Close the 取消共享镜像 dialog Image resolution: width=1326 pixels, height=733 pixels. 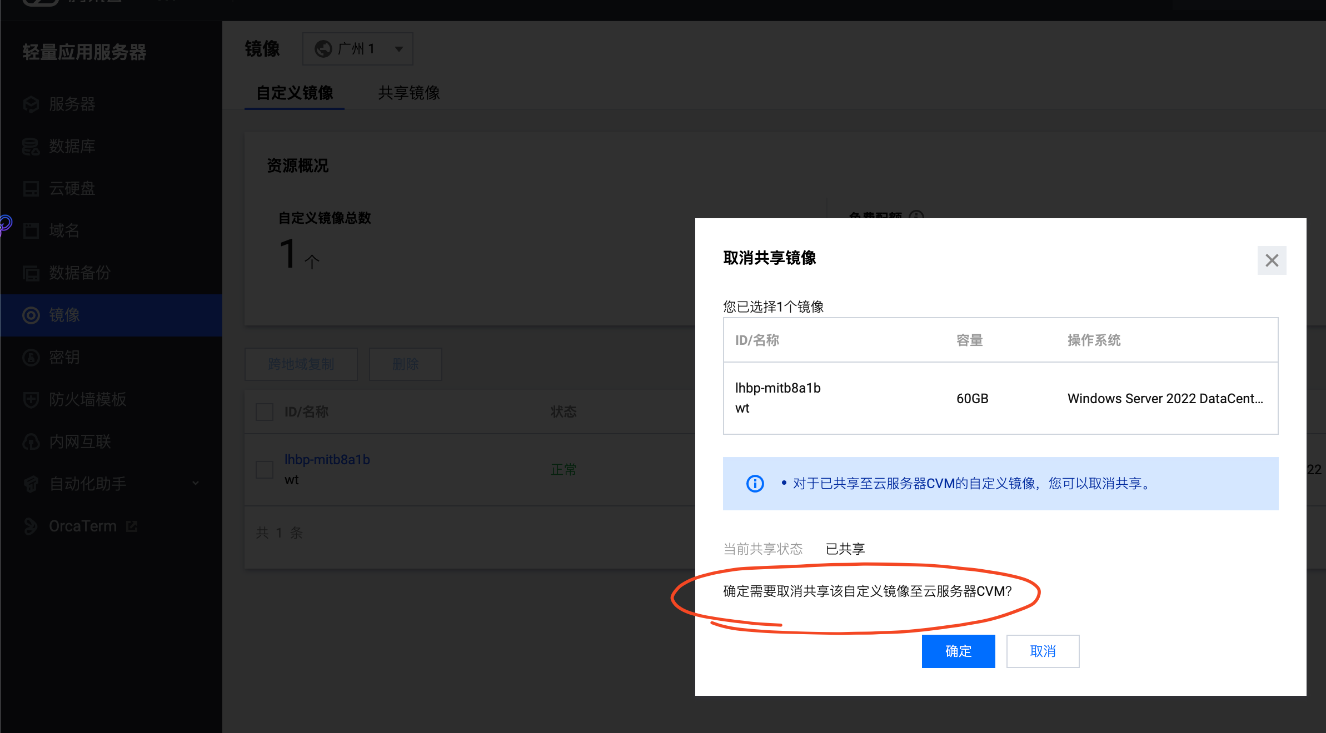[x=1272, y=260]
